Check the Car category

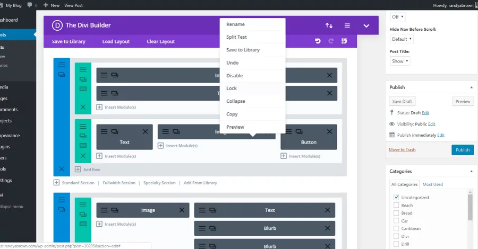pos(396,221)
